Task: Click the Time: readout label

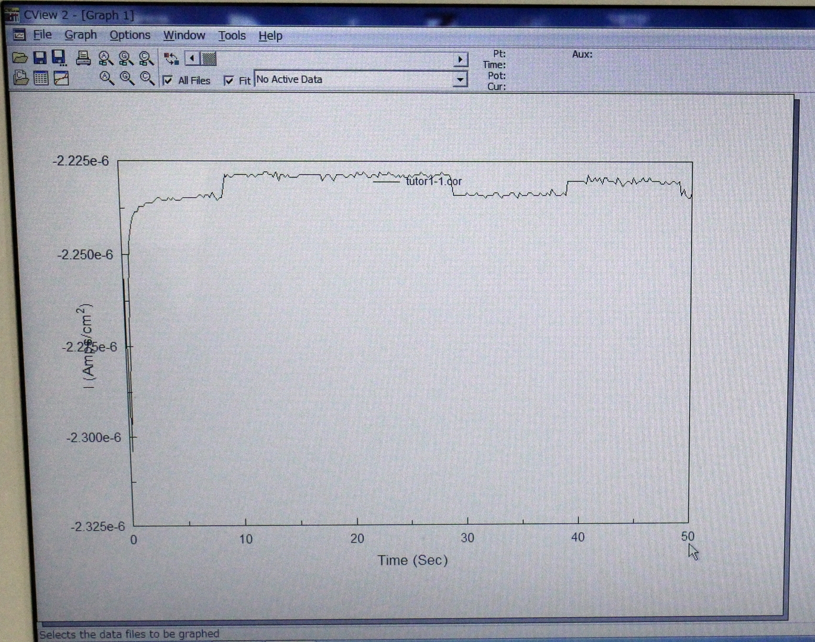Action: 494,65
